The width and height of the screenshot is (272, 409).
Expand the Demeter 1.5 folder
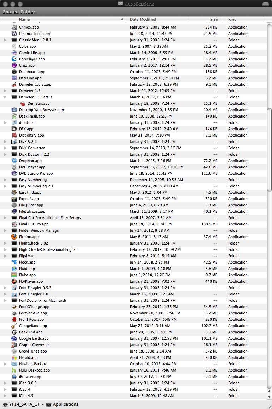tap(5, 91)
